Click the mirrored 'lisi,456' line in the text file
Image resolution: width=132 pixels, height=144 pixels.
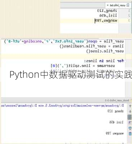pos(108,15)
